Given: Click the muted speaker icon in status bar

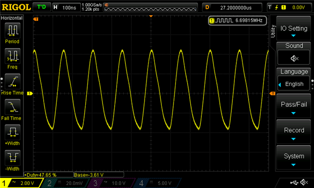Looking at the screenshot, I should point(304,182).
